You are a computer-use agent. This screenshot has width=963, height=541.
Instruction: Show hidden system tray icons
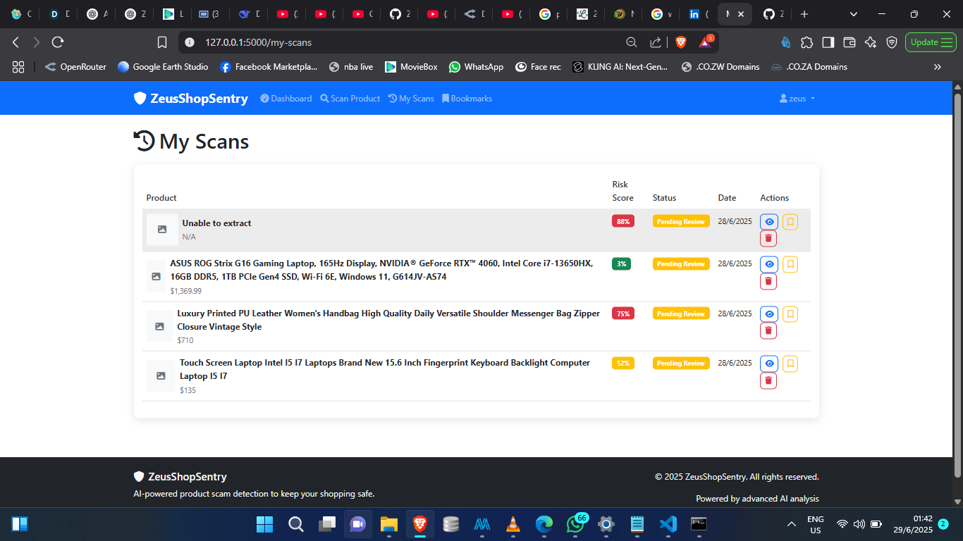[x=791, y=524]
